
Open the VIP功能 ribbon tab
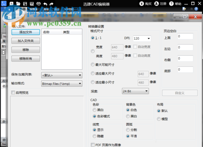tap(69, 9)
